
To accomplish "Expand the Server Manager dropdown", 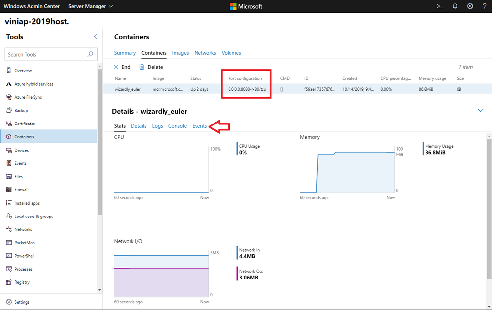I will coord(91,6).
